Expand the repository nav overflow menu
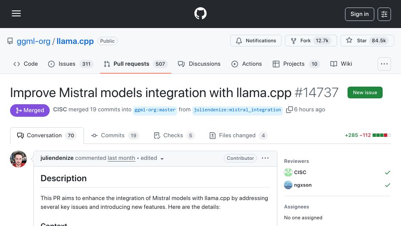This screenshot has width=401, height=226. tap(384, 64)
